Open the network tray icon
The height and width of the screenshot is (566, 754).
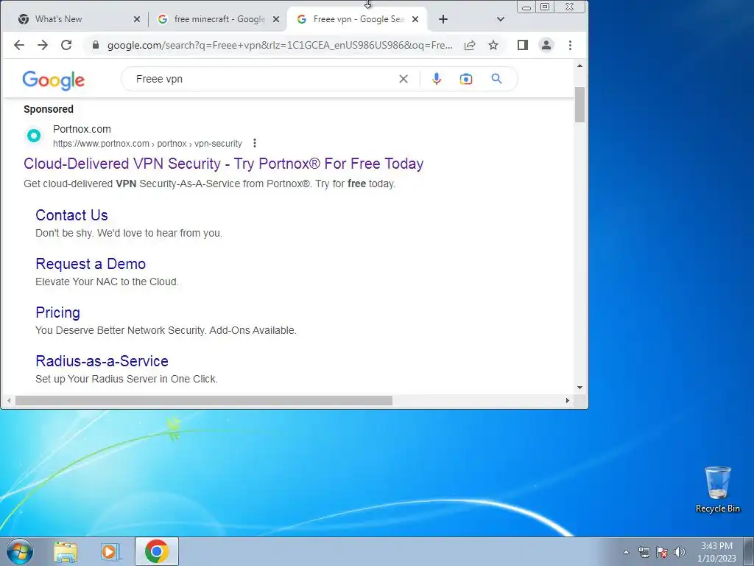[x=644, y=552]
